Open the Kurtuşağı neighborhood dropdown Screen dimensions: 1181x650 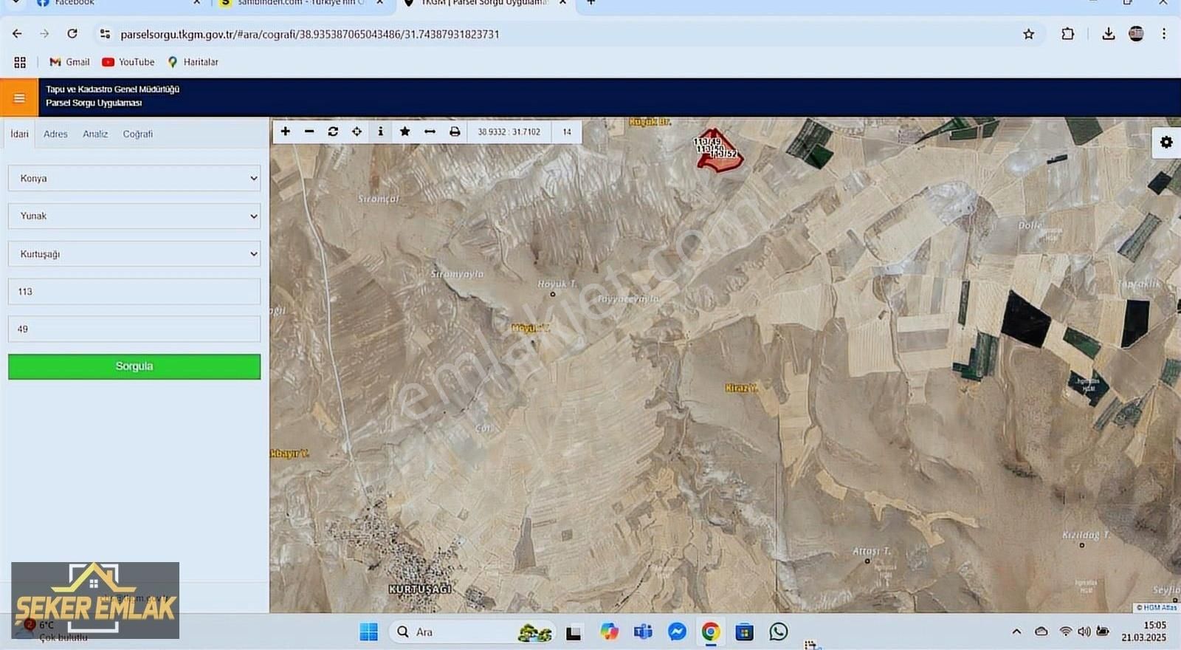134,253
